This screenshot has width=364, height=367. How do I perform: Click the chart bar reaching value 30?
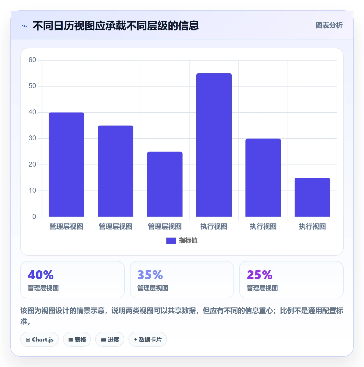263,178
